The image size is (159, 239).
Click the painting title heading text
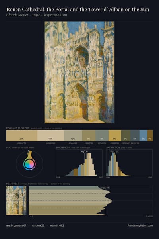(x=78, y=10)
